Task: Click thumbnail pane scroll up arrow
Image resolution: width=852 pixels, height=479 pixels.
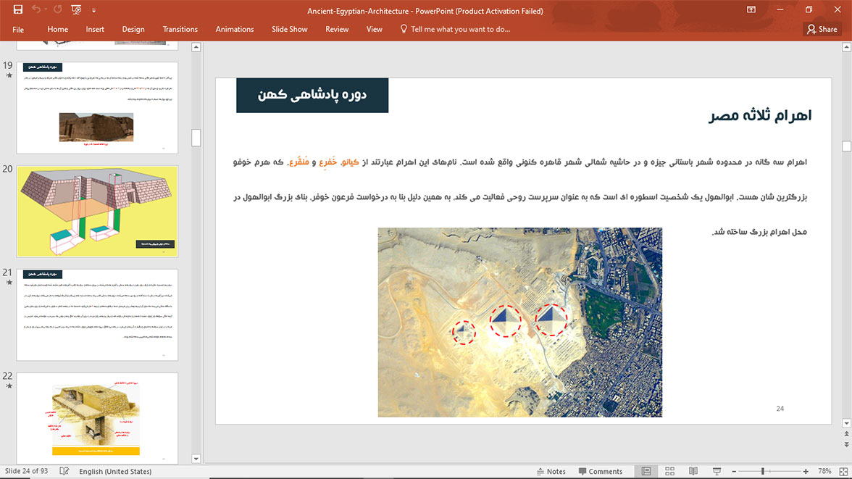Action: click(x=196, y=47)
